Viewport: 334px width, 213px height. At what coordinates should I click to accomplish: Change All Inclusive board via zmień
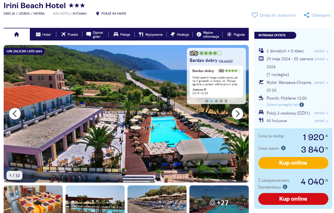pos(321,121)
